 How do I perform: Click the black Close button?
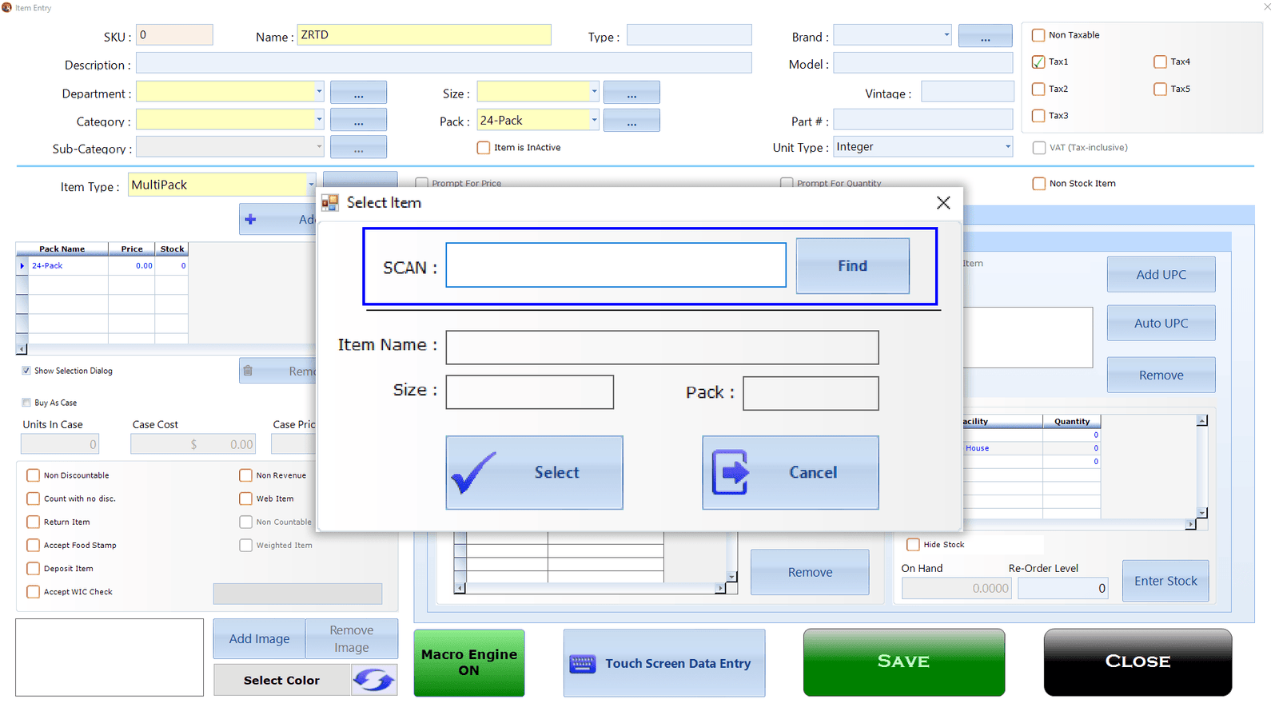pyautogui.click(x=1138, y=662)
